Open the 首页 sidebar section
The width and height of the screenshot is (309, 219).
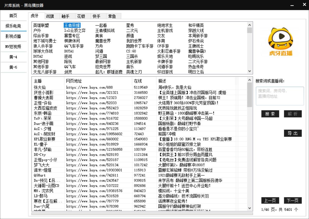13,16
